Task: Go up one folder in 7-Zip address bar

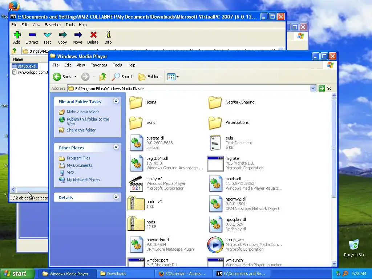Action: point(14,50)
